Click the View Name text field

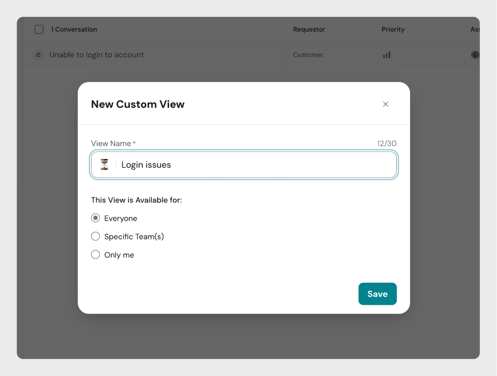257,165
